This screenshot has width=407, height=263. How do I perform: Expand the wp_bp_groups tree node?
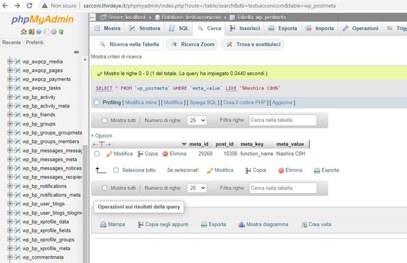click(10, 124)
